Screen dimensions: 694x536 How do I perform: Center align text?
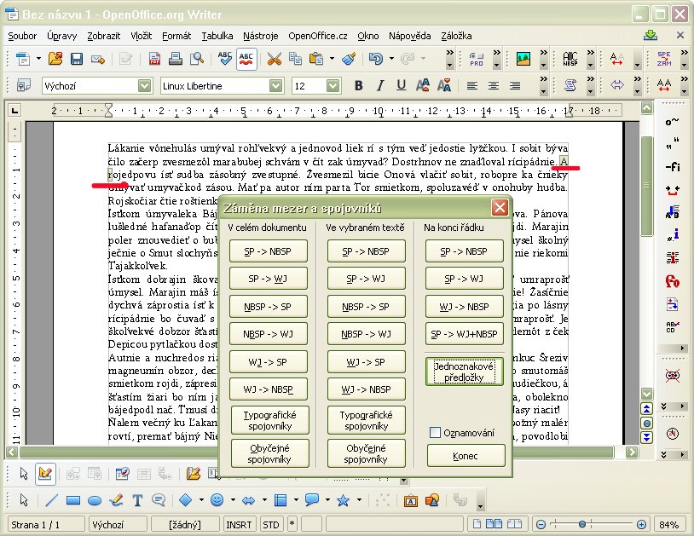[494, 85]
